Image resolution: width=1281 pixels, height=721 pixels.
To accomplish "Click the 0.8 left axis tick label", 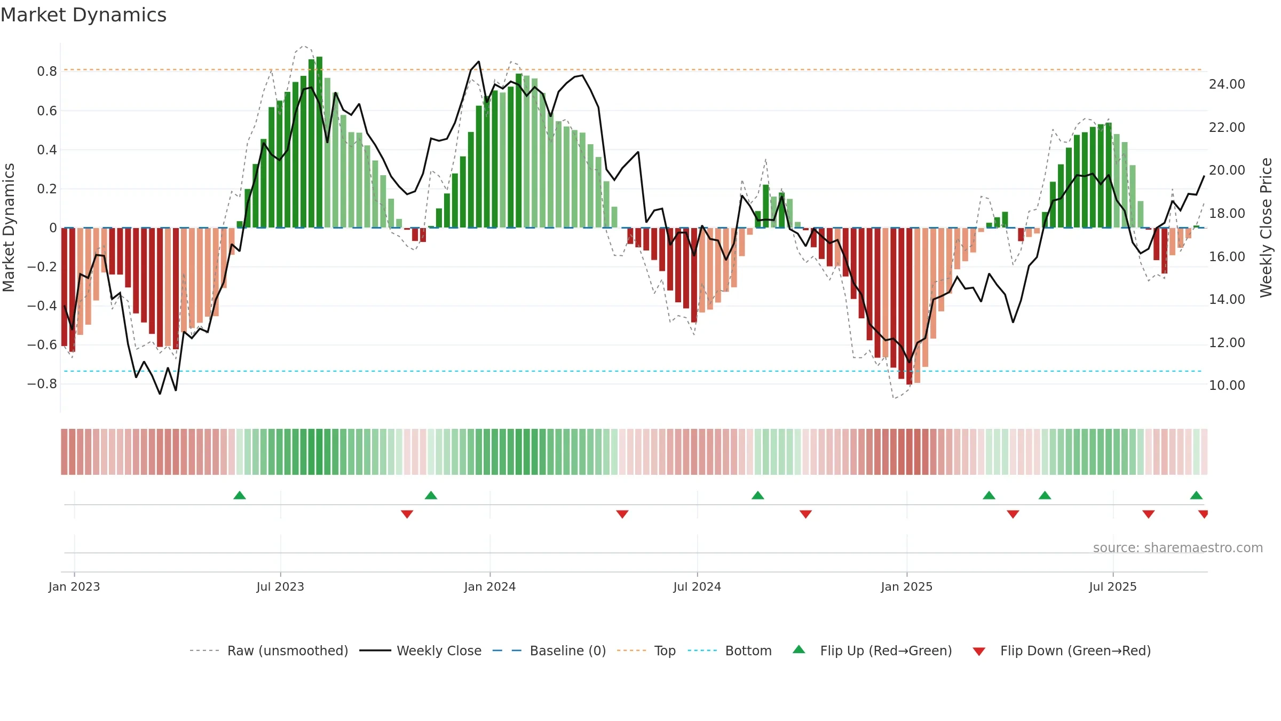I will (47, 72).
